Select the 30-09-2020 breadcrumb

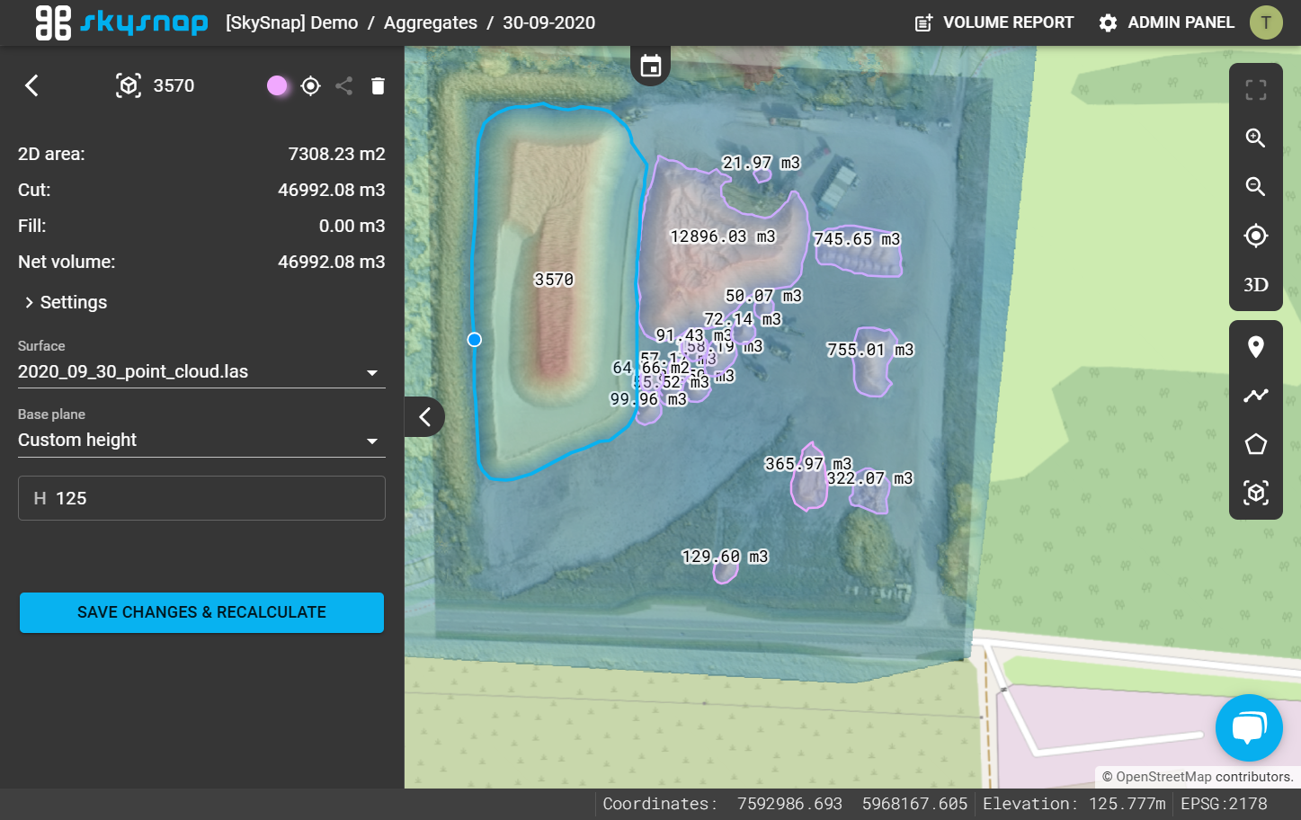548,22
